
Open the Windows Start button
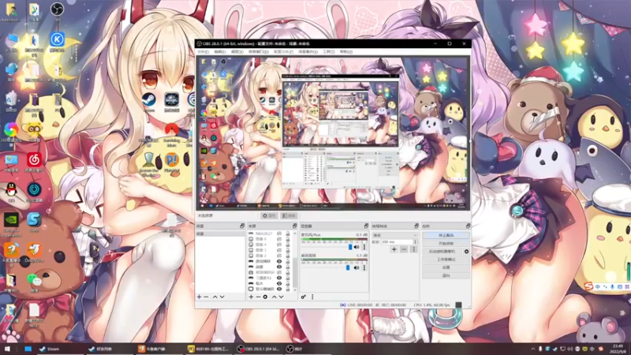click(x=7, y=349)
